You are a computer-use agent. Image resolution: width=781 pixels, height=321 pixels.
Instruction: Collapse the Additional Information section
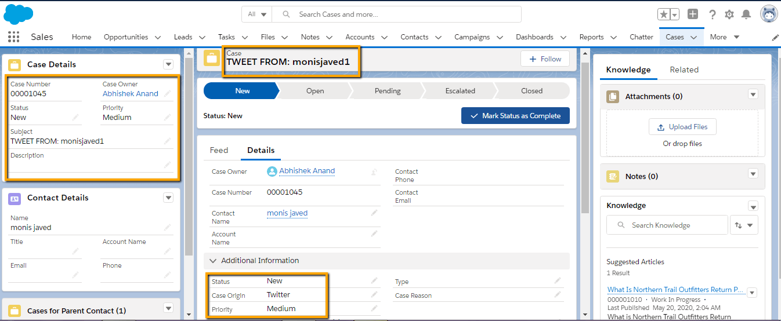[213, 261]
